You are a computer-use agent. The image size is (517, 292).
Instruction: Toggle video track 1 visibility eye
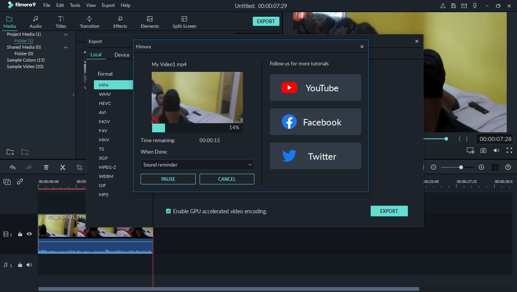click(29, 234)
